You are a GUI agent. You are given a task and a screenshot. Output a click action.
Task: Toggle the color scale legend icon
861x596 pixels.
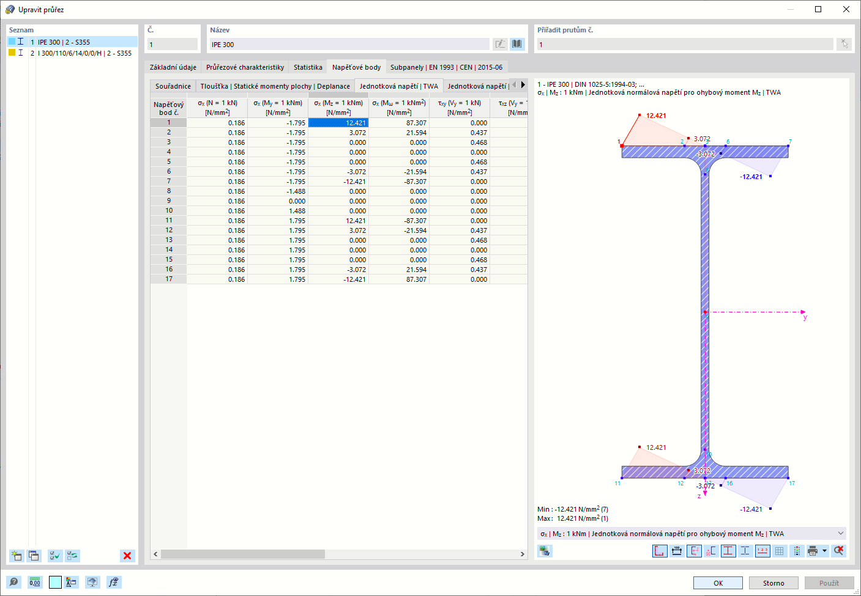coord(797,551)
